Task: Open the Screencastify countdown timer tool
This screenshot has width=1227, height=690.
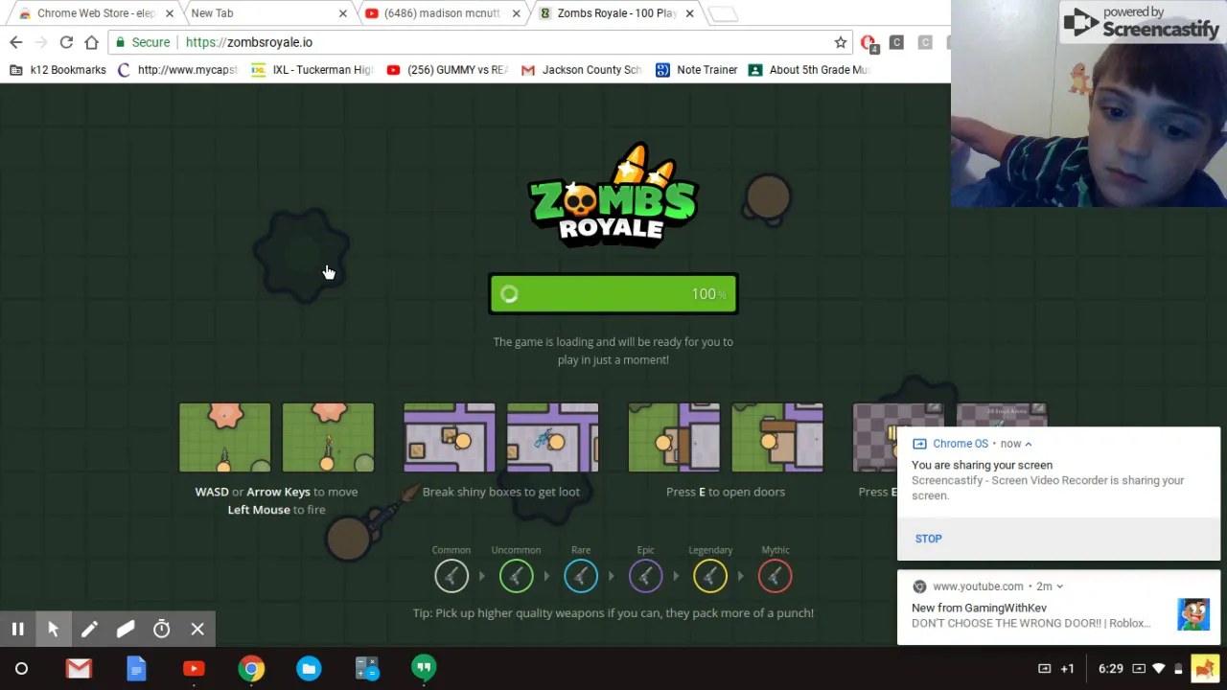Action: pyautogui.click(x=161, y=630)
